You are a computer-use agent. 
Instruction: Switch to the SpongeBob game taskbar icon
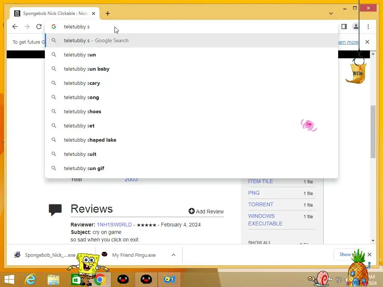point(169,279)
